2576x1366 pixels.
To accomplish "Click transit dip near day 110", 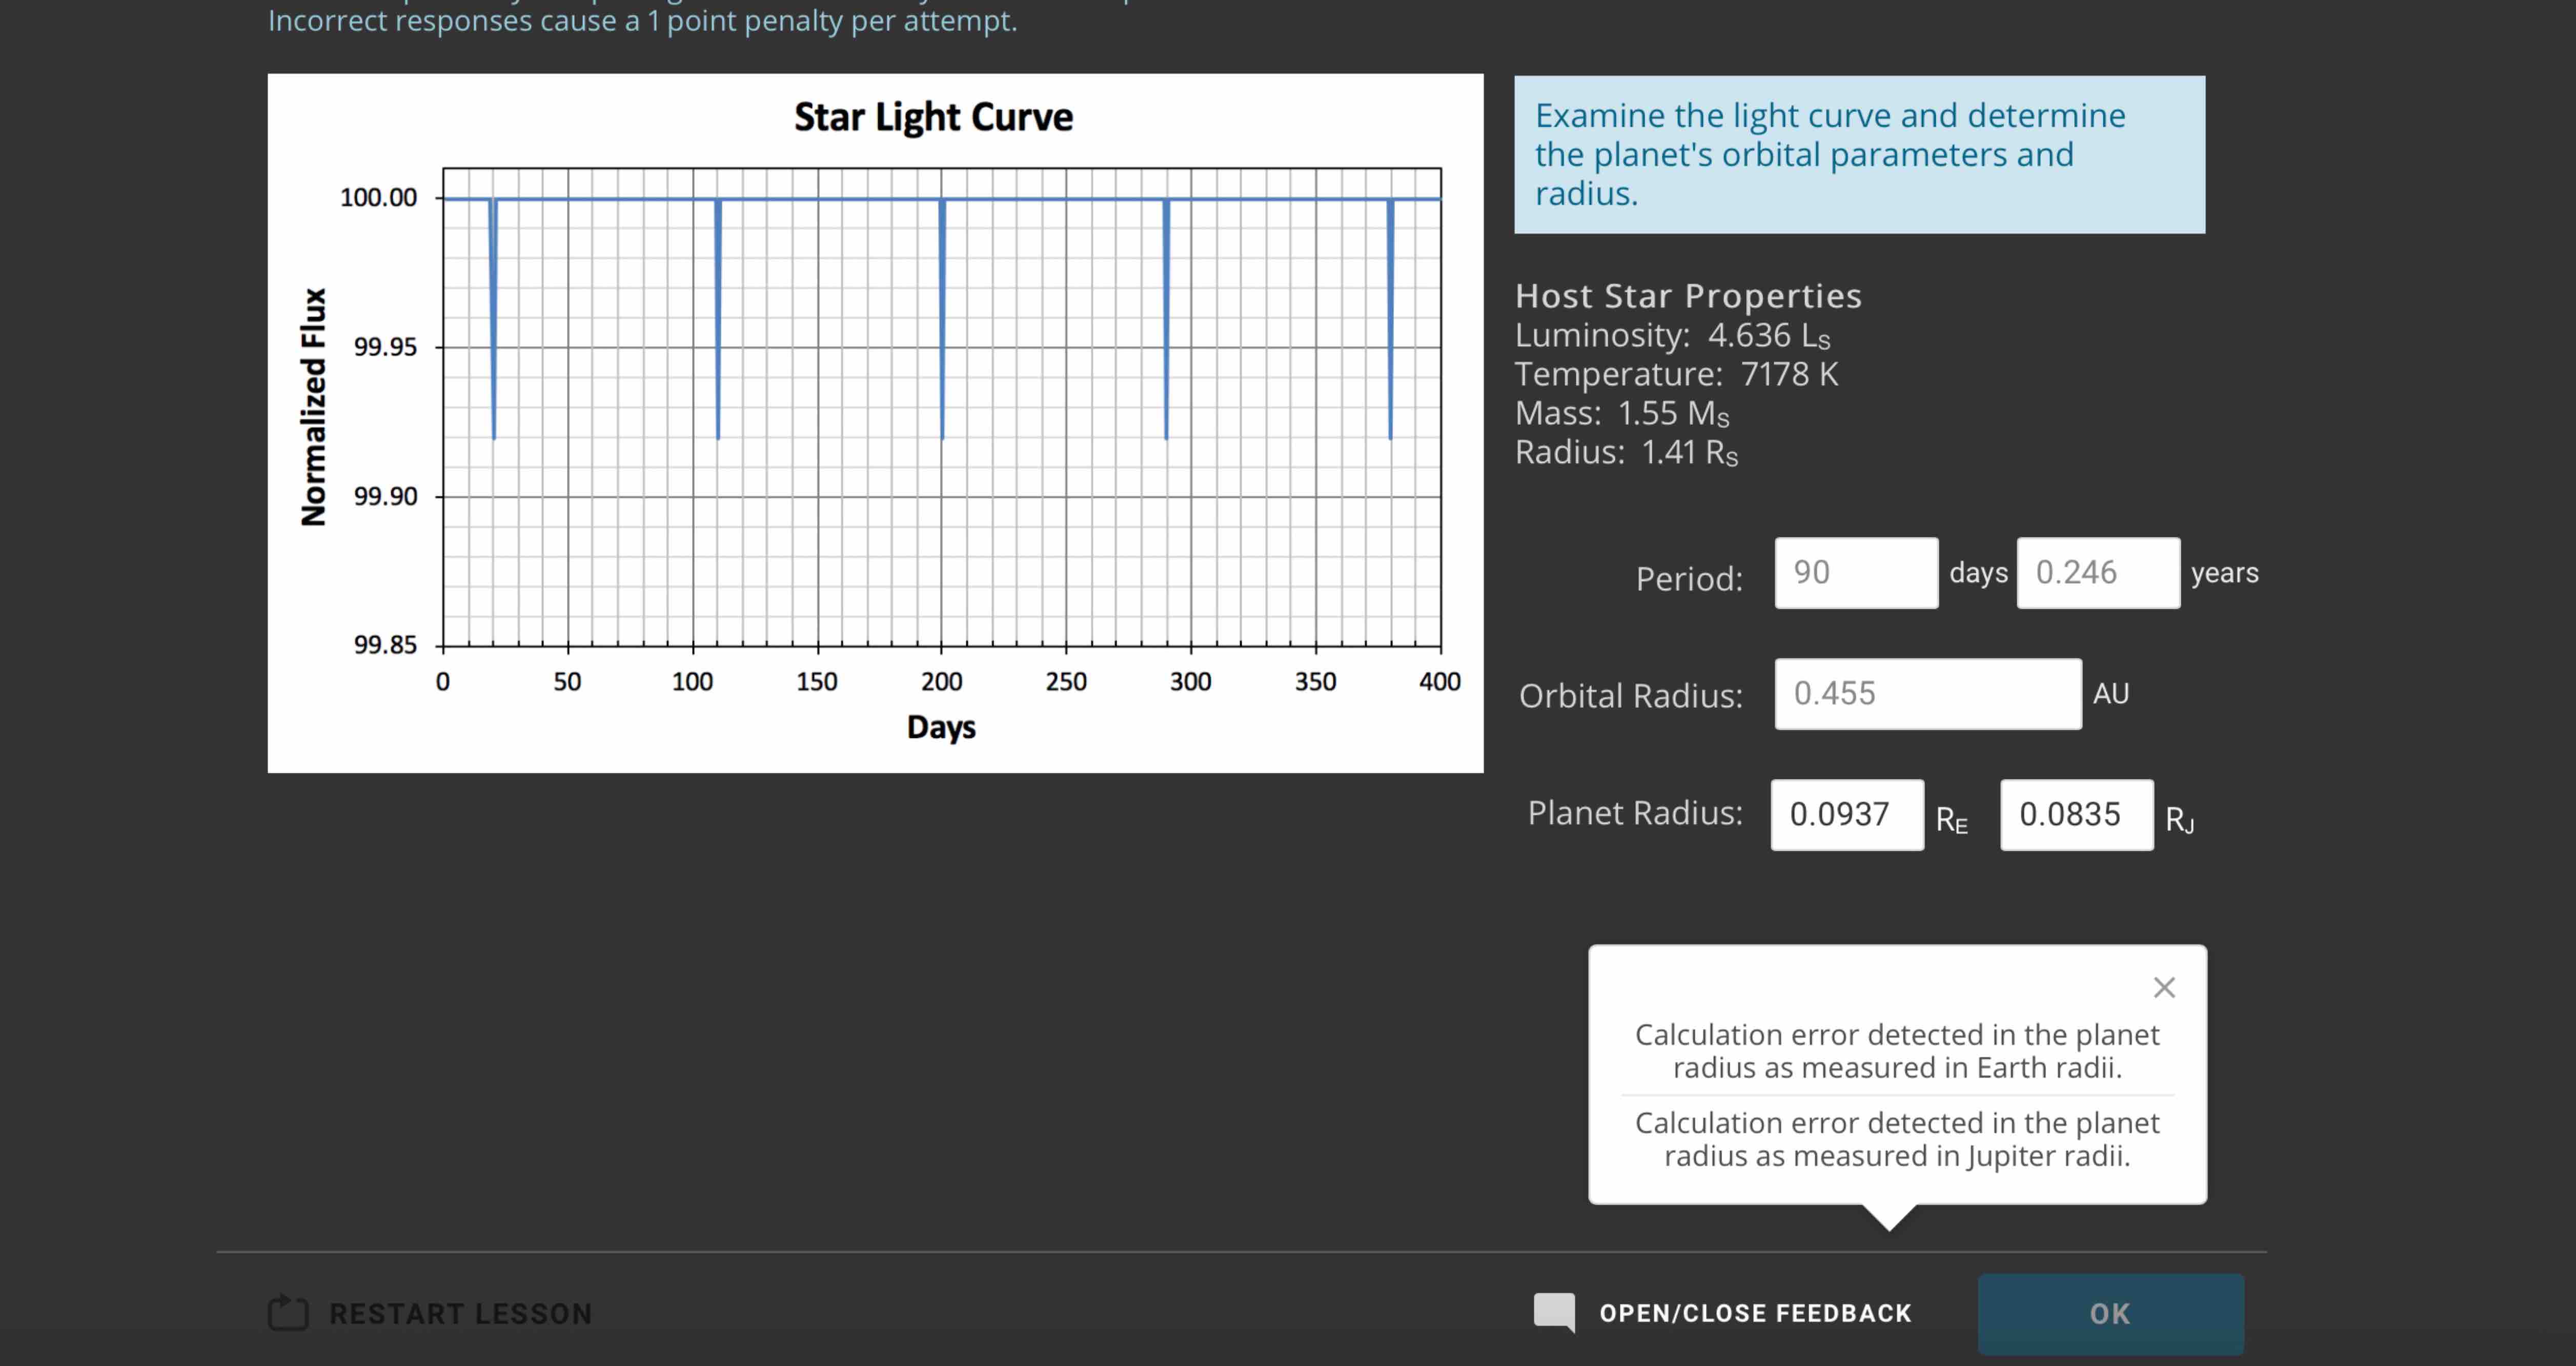I will pos(718,320).
